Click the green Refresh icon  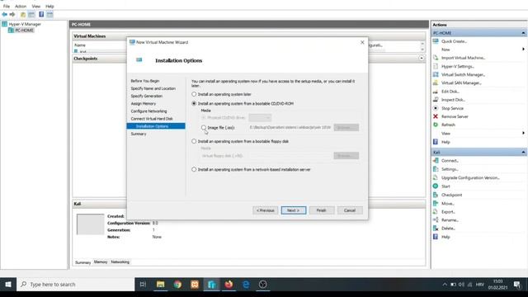[x=436, y=125]
